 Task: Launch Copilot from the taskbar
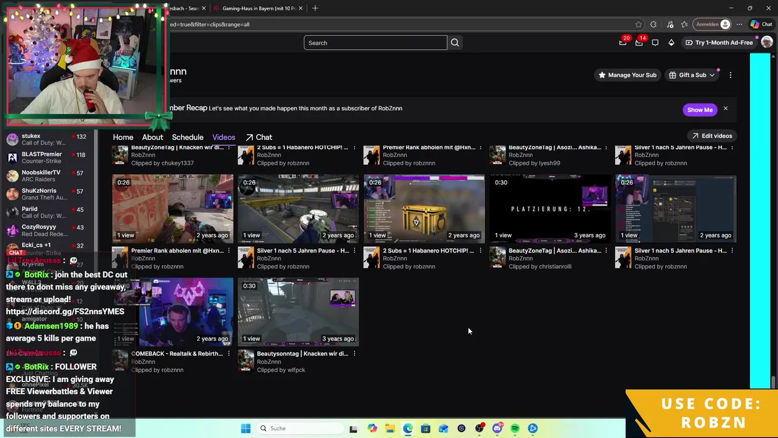(372, 428)
